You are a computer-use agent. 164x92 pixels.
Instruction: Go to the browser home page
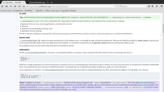(x=2, y=6)
